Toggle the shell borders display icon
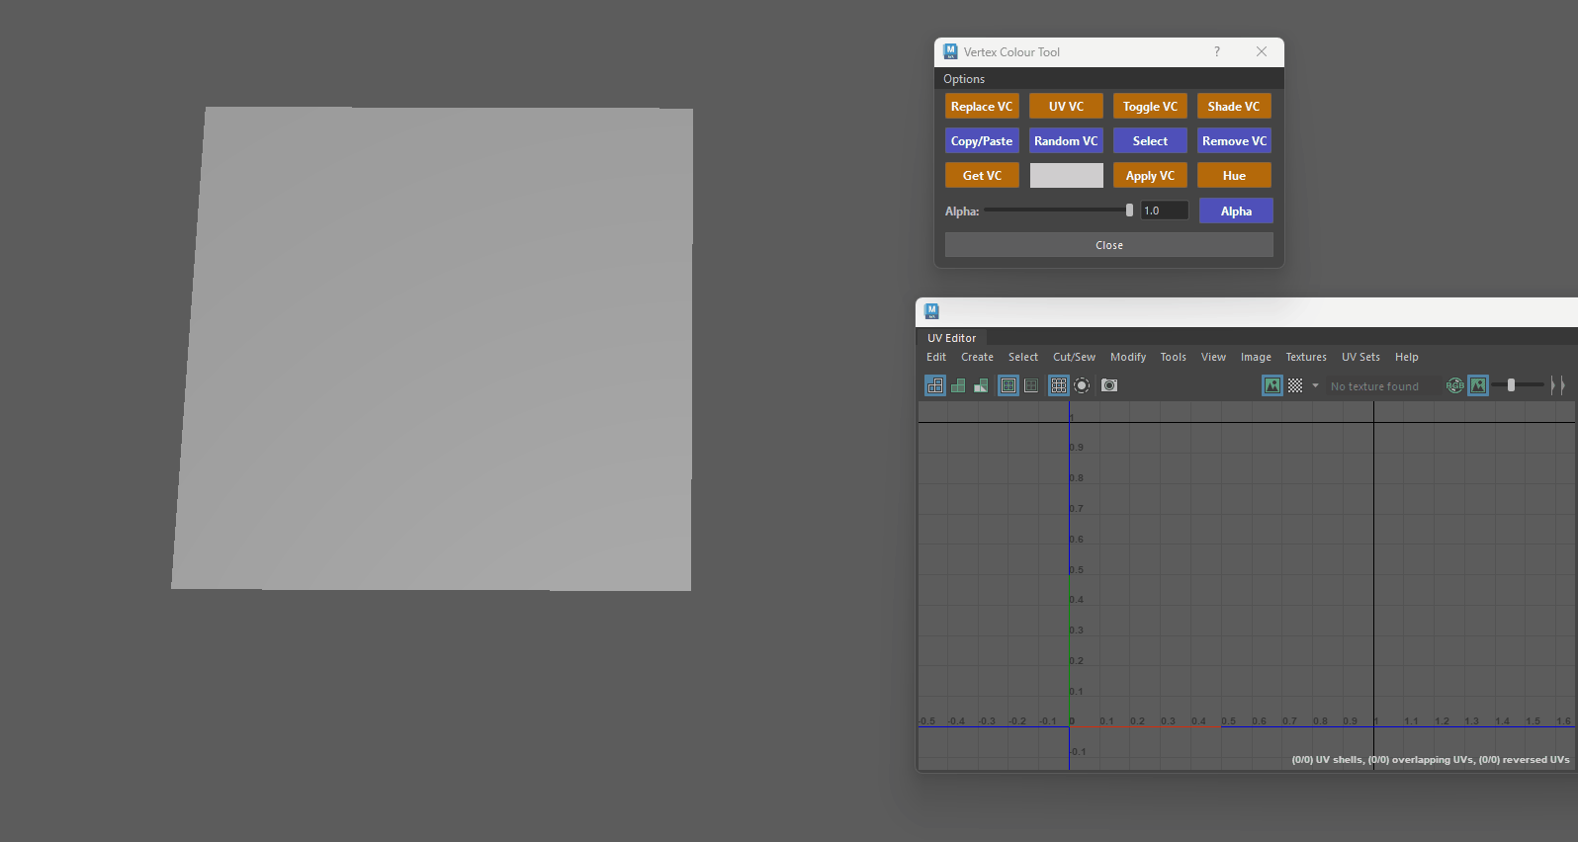 [x=1008, y=385]
